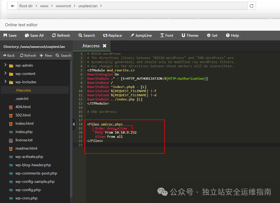
Task: Open 404.html in the file tree
Action: [x=23, y=107]
